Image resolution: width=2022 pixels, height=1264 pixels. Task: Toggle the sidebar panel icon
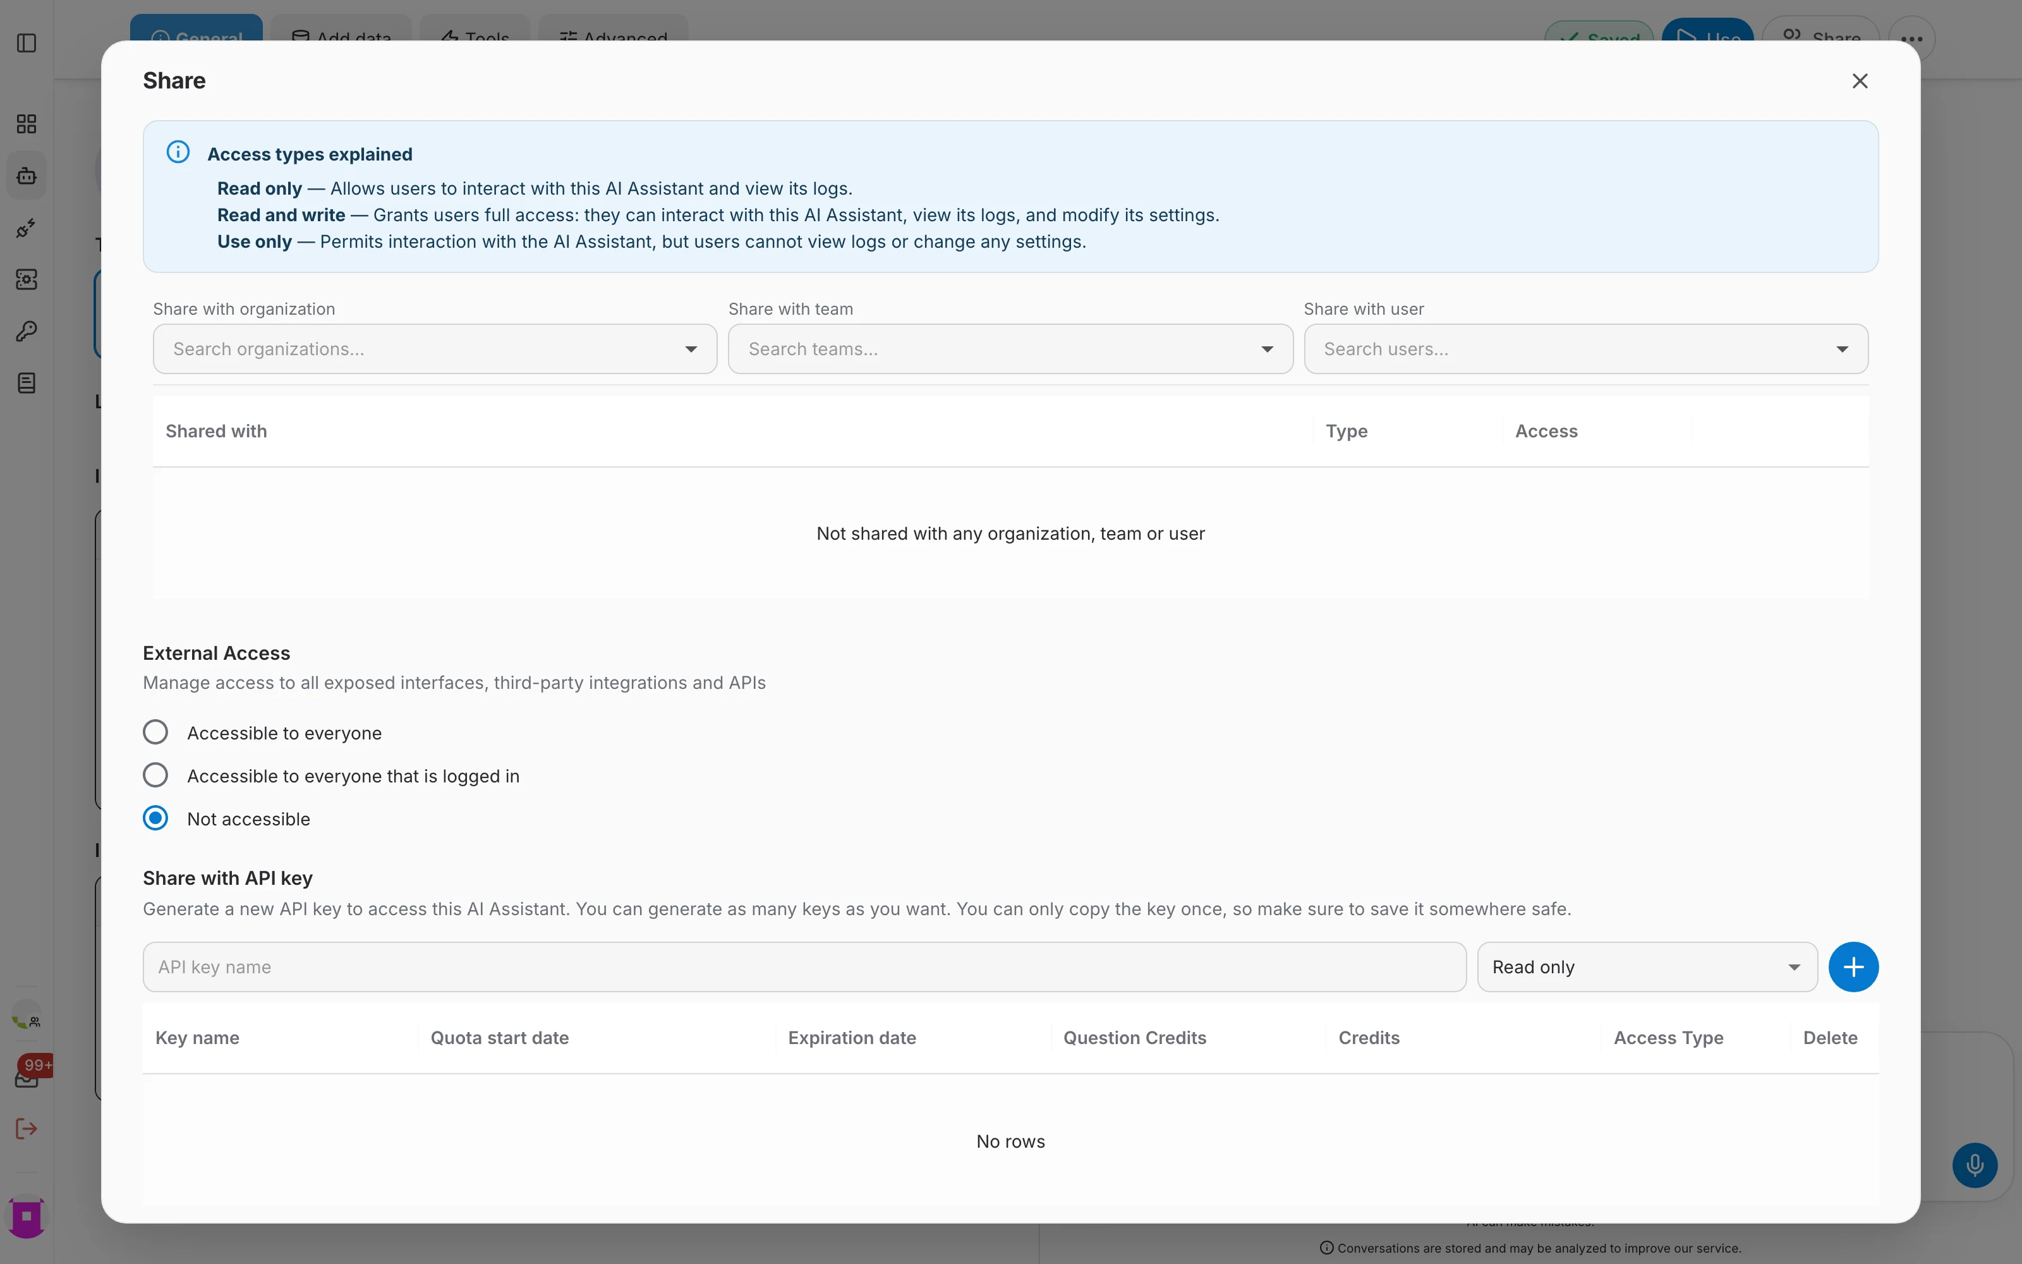[x=27, y=42]
